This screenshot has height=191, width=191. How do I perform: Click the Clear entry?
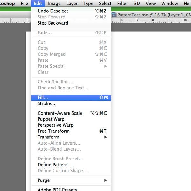pyautogui.click(x=71, y=72)
